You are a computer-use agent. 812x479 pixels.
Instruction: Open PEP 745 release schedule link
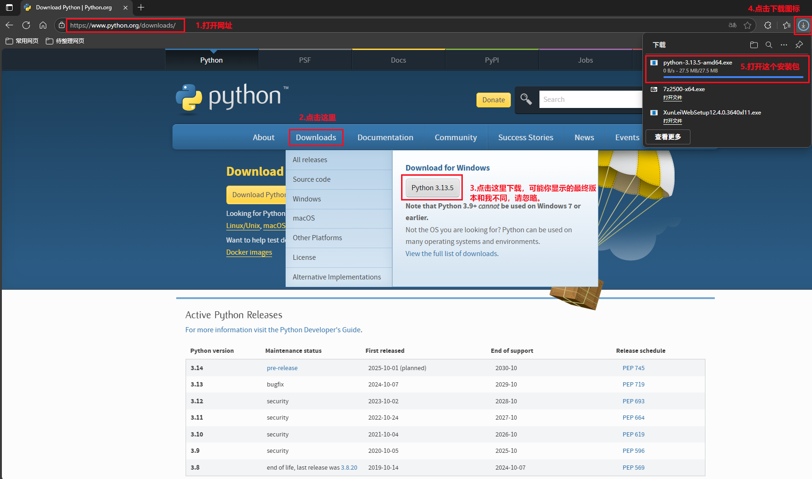[x=633, y=368]
